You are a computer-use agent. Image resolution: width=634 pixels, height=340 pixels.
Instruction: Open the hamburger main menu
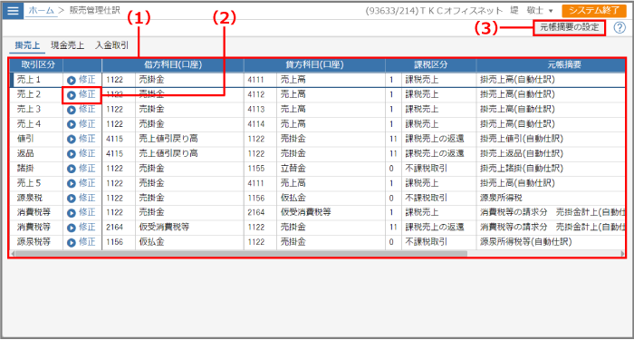(13, 11)
